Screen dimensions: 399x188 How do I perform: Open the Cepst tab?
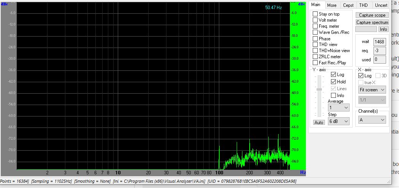click(348, 5)
